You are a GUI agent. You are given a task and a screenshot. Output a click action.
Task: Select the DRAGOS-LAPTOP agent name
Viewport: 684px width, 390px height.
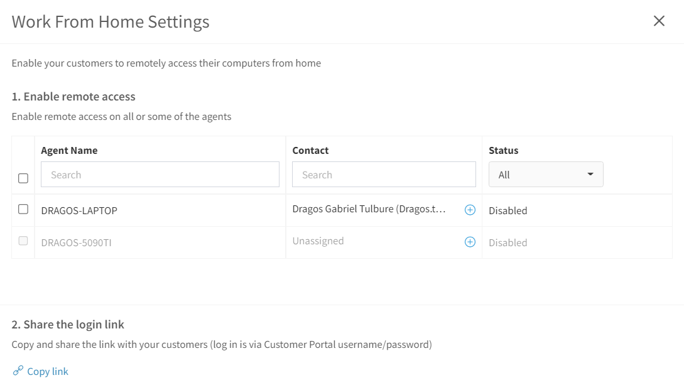[x=79, y=211]
